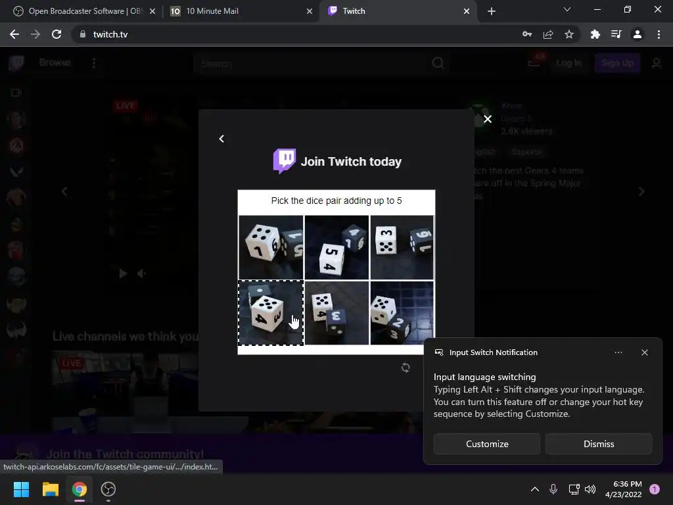The image size is (673, 505).
Task: Open OBS Studio from taskbar
Action: [x=108, y=489]
